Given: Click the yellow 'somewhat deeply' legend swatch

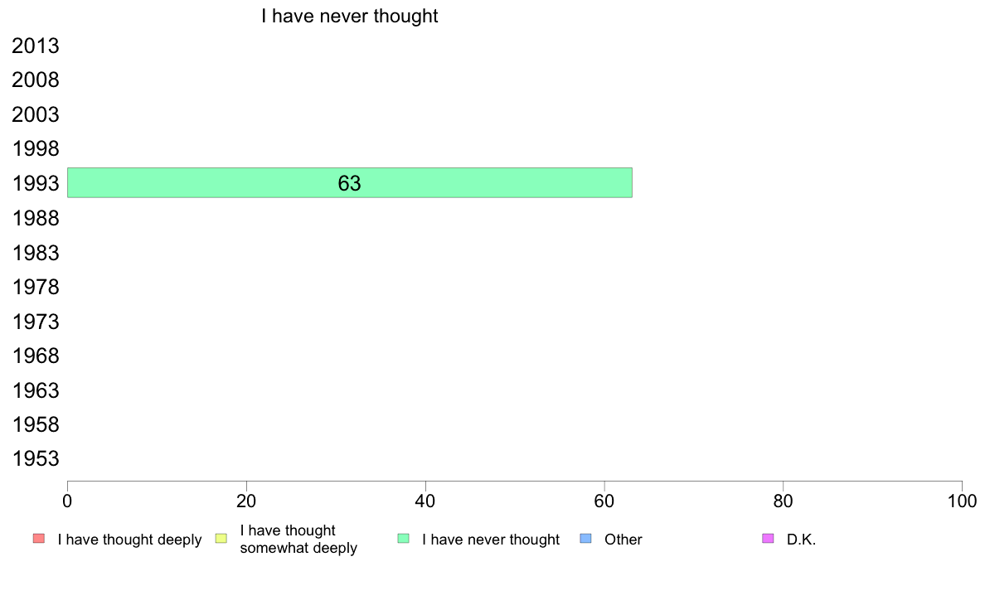Looking at the screenshot, I should point(221,539).
